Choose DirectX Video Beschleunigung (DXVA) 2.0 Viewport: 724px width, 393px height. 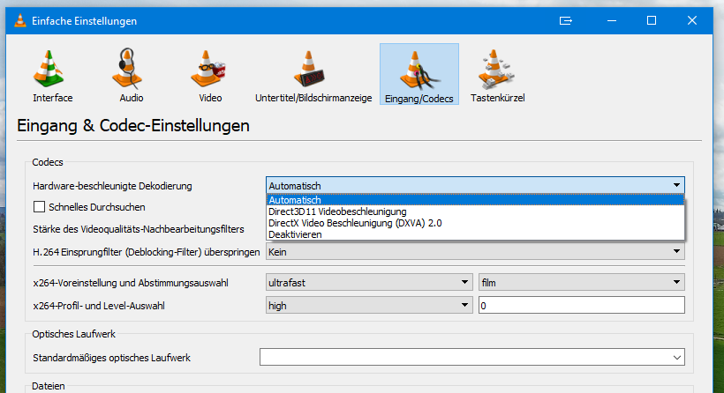coord(475,223)
